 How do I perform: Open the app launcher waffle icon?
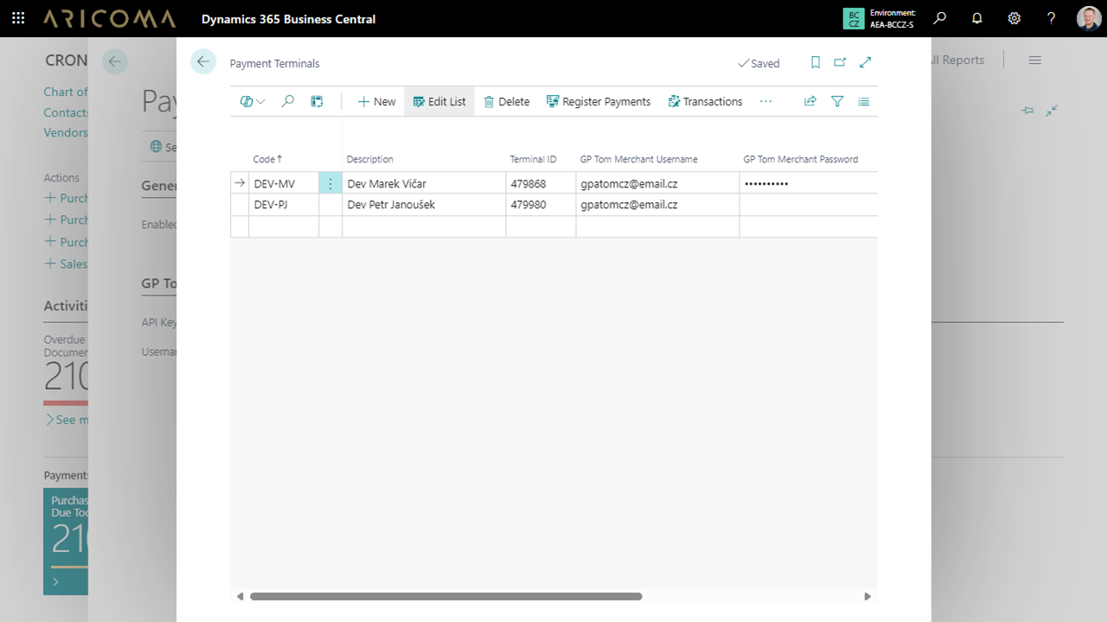(18, 18)
